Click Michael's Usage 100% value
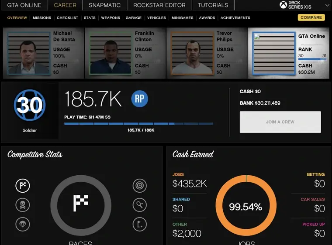332x245 pixels. pos(59,56)
